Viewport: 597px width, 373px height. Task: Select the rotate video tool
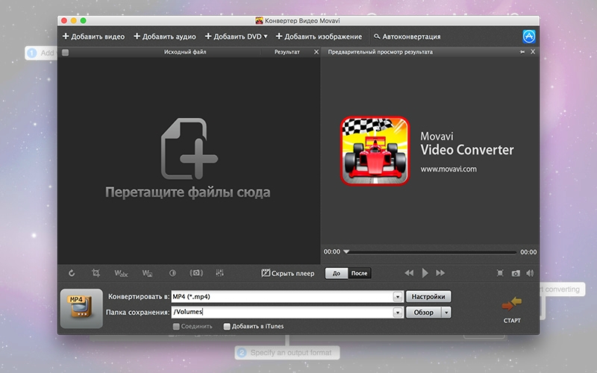click(72, 273)
